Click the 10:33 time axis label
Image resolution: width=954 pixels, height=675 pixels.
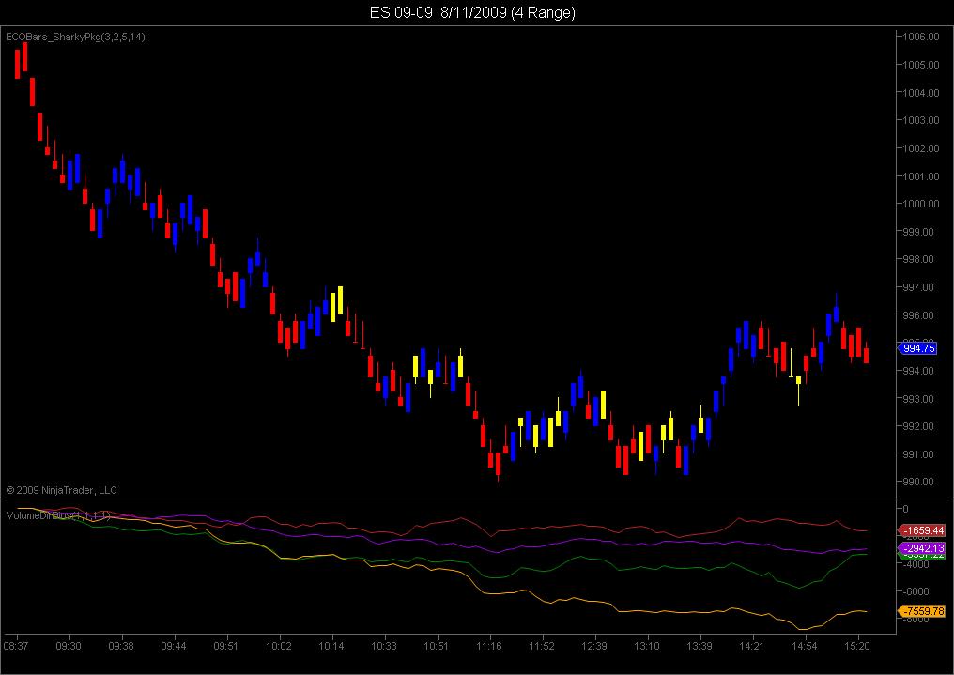[x=384, y=646]
